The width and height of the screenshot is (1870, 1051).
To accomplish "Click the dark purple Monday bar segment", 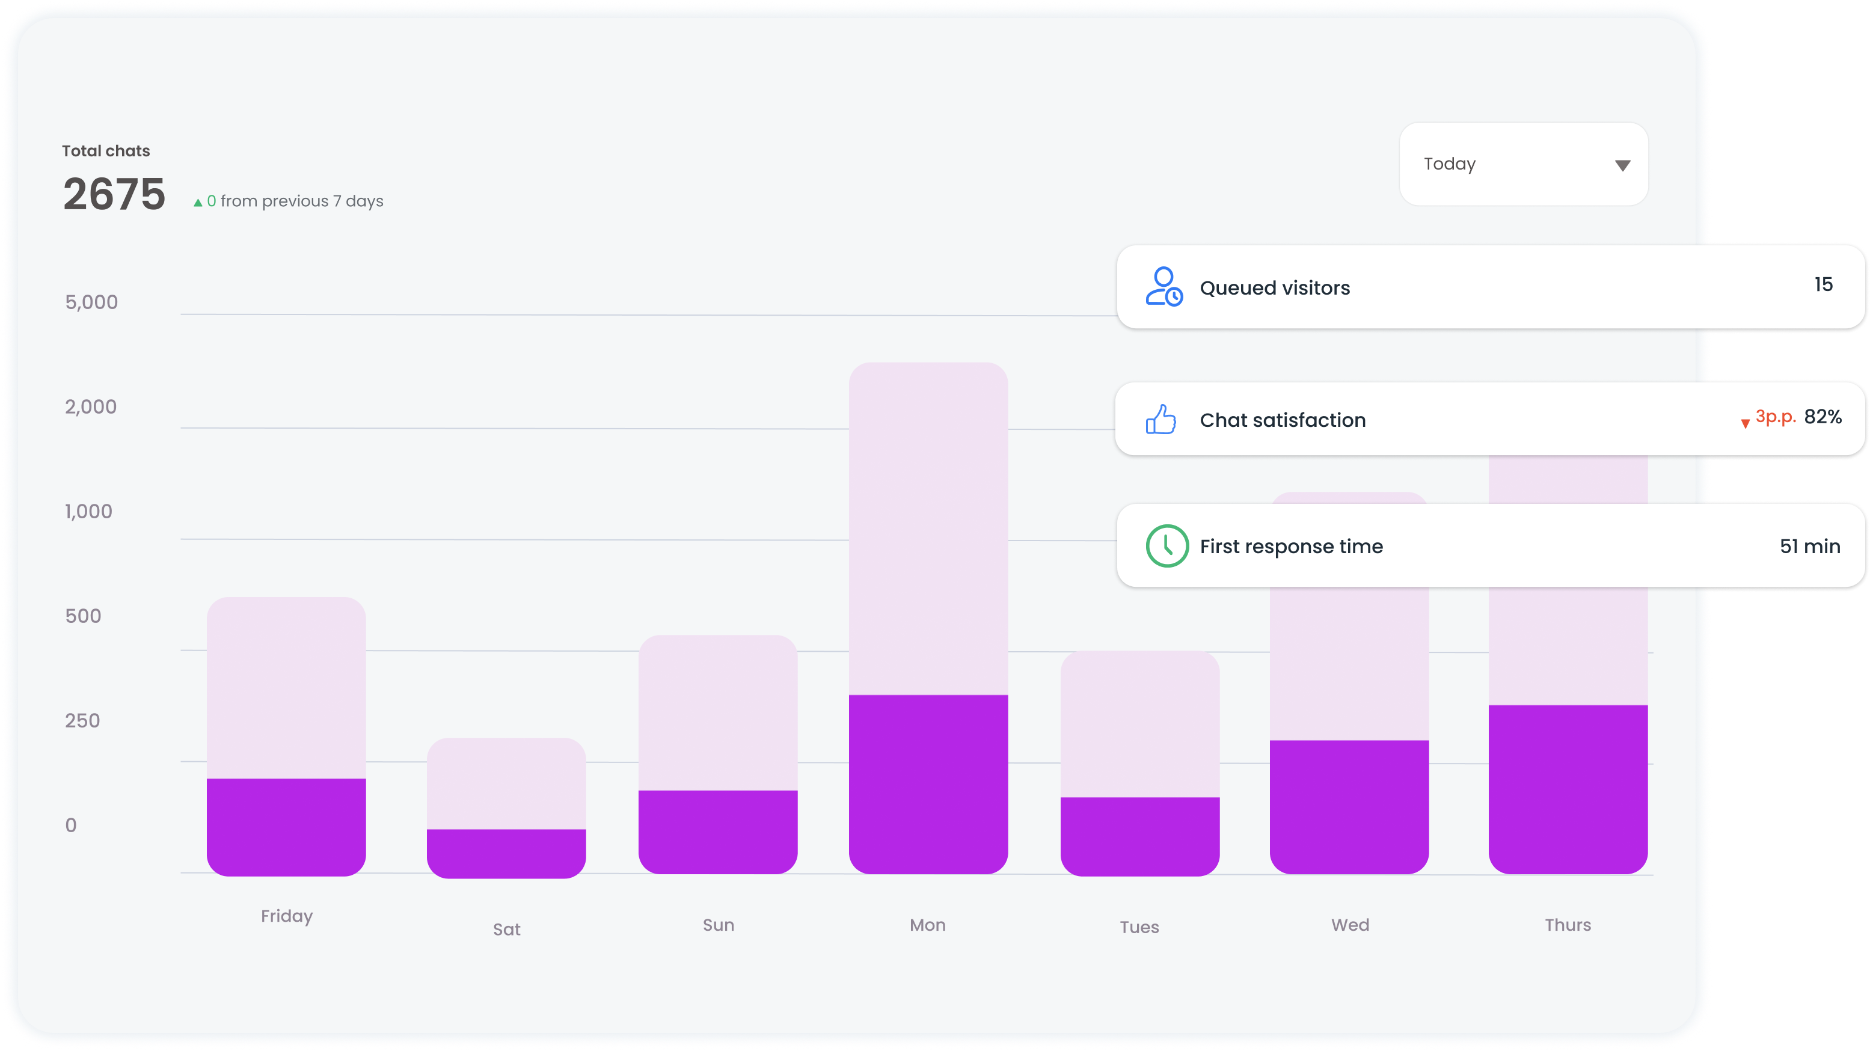I will point(928,784).
